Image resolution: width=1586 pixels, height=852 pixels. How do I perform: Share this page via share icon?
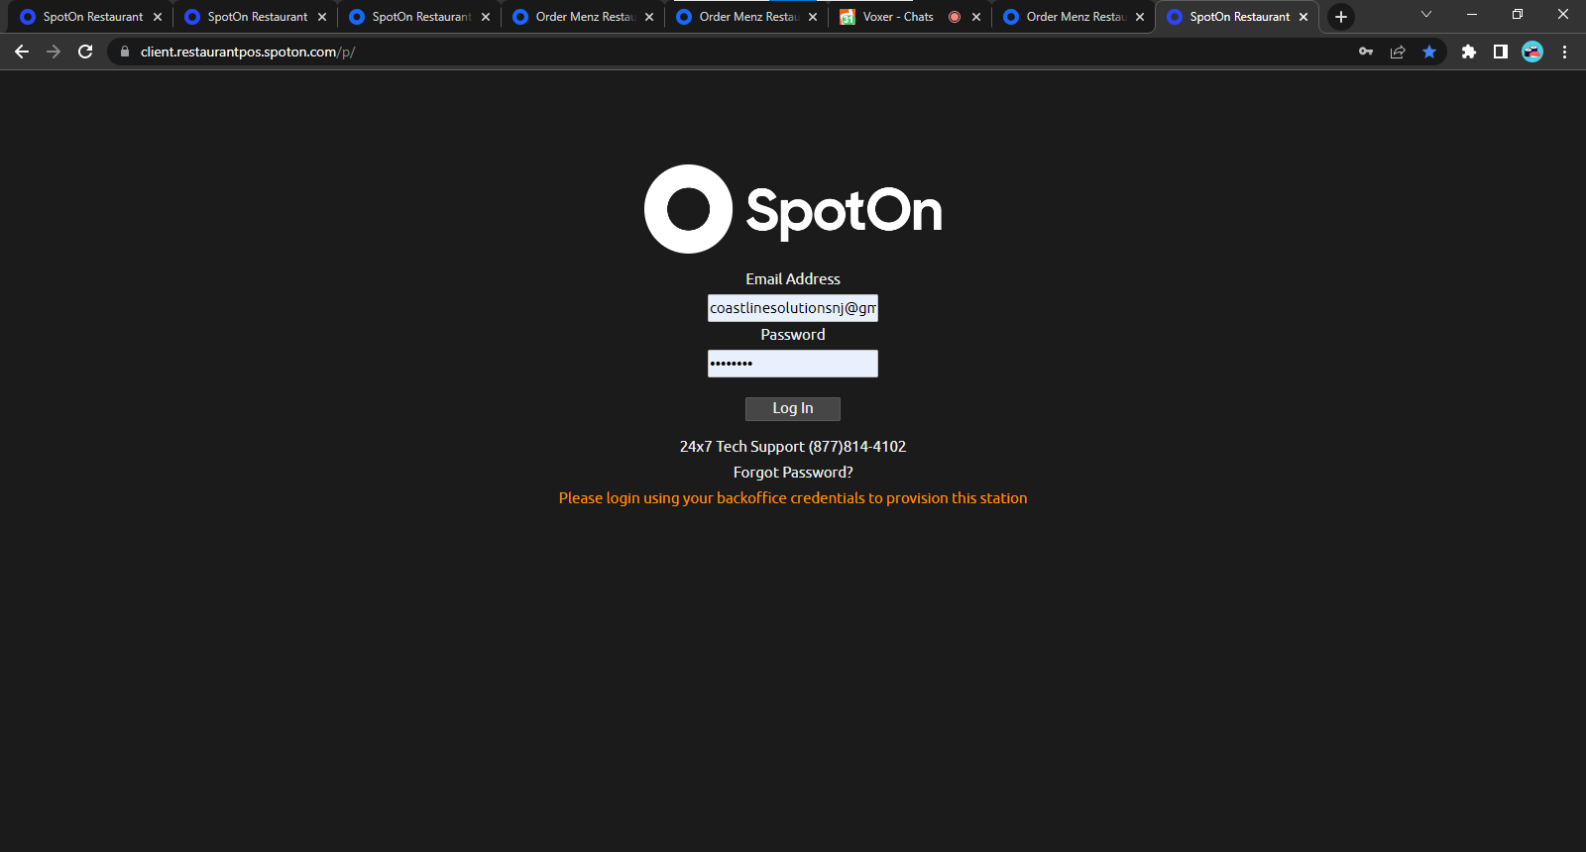[1398, 52]
